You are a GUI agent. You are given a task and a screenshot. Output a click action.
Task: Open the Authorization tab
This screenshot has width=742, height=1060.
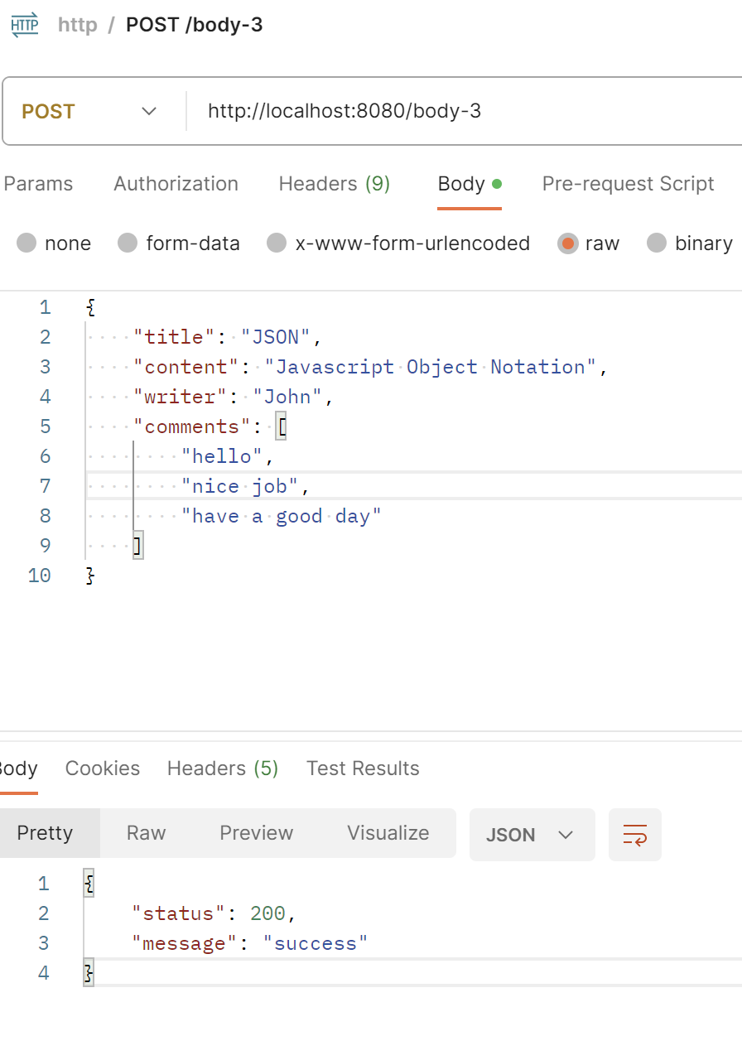pyautogui.click(x=176, y=184)
